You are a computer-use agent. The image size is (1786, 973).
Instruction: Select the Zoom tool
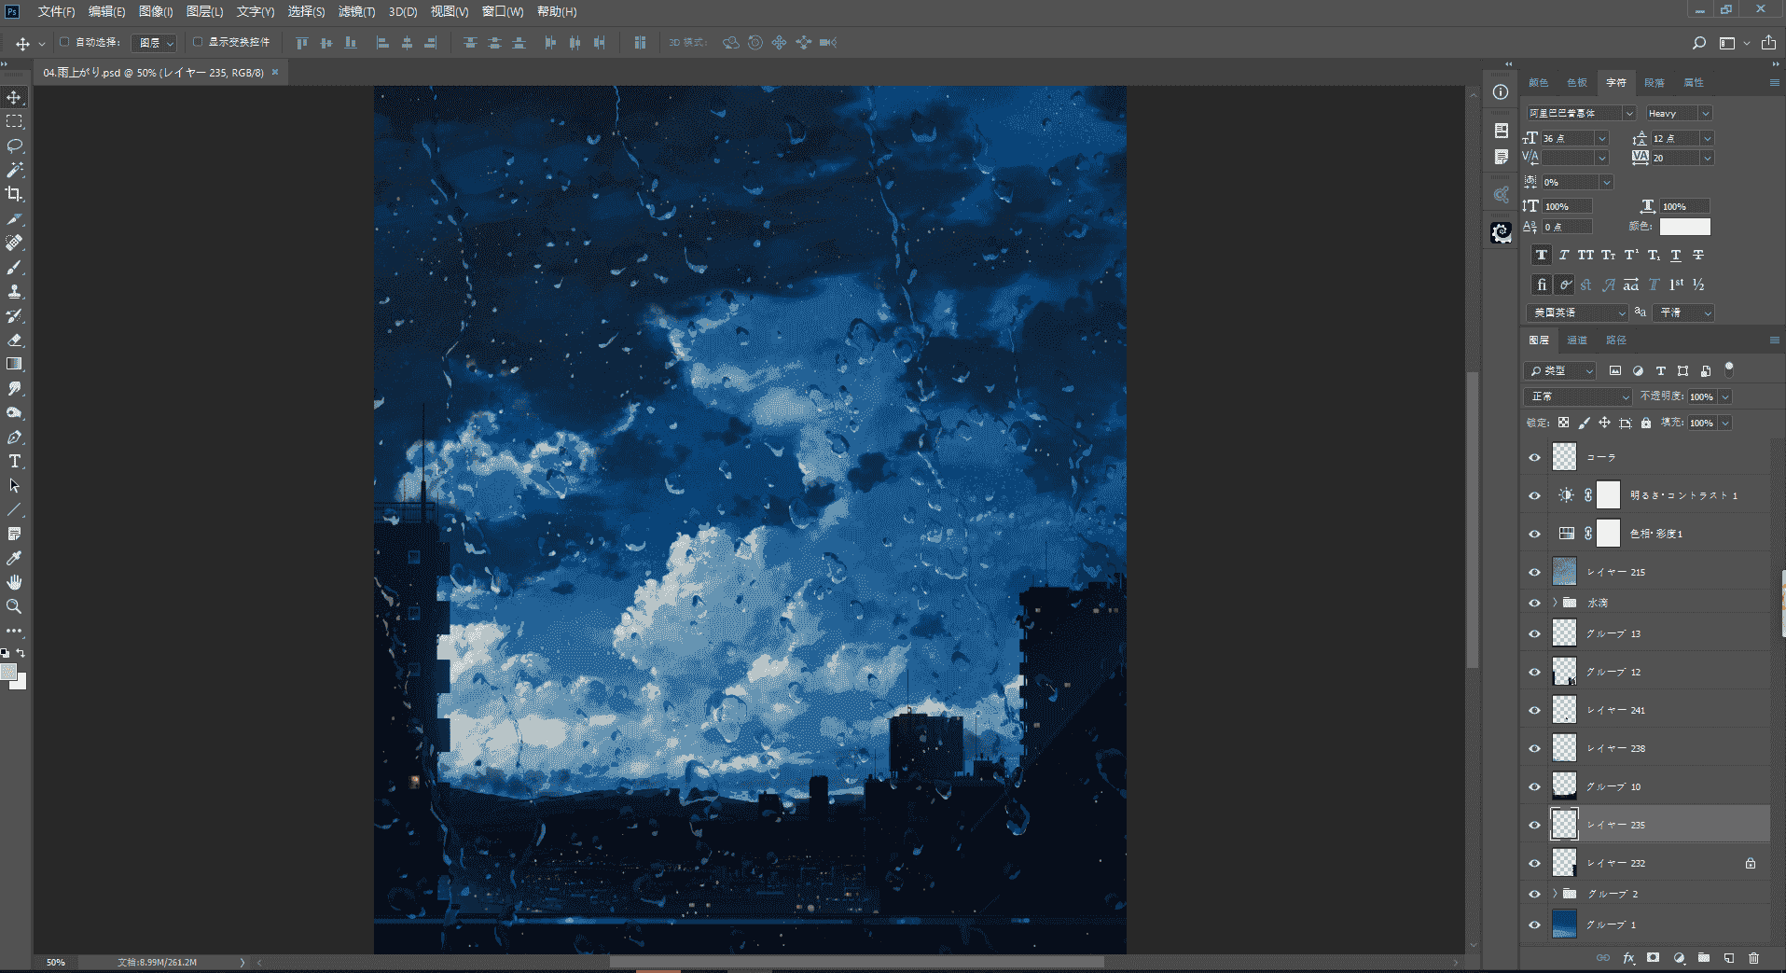[x=14, y=606]
